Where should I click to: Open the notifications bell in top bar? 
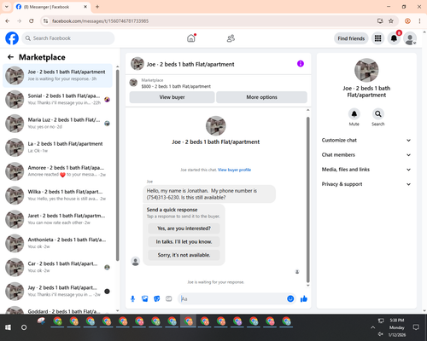(x=394, y=38)
